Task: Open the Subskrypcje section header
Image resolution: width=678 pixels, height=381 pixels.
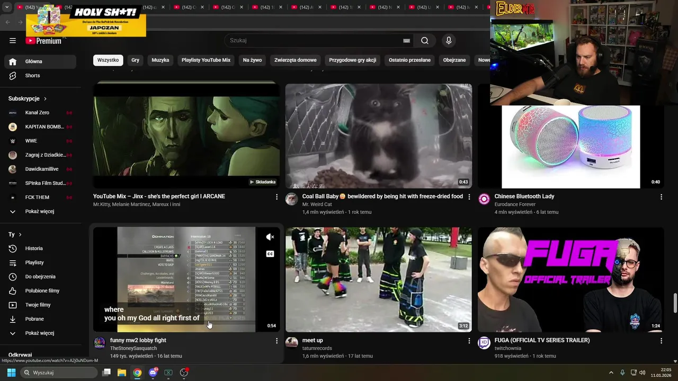Action: tap(28, 98)
